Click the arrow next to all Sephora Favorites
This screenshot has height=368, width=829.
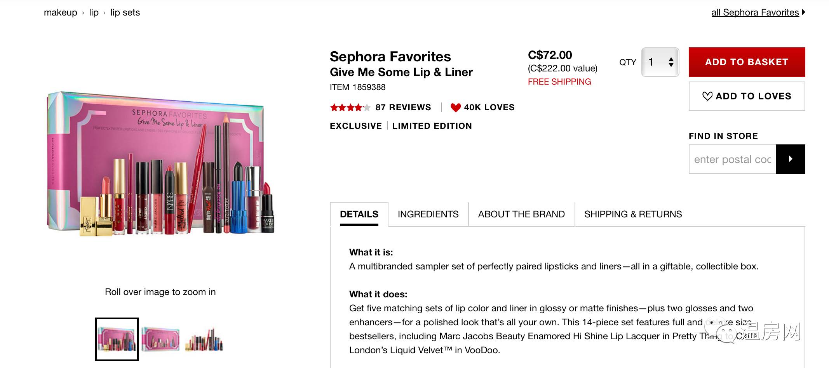coord(803,12)
